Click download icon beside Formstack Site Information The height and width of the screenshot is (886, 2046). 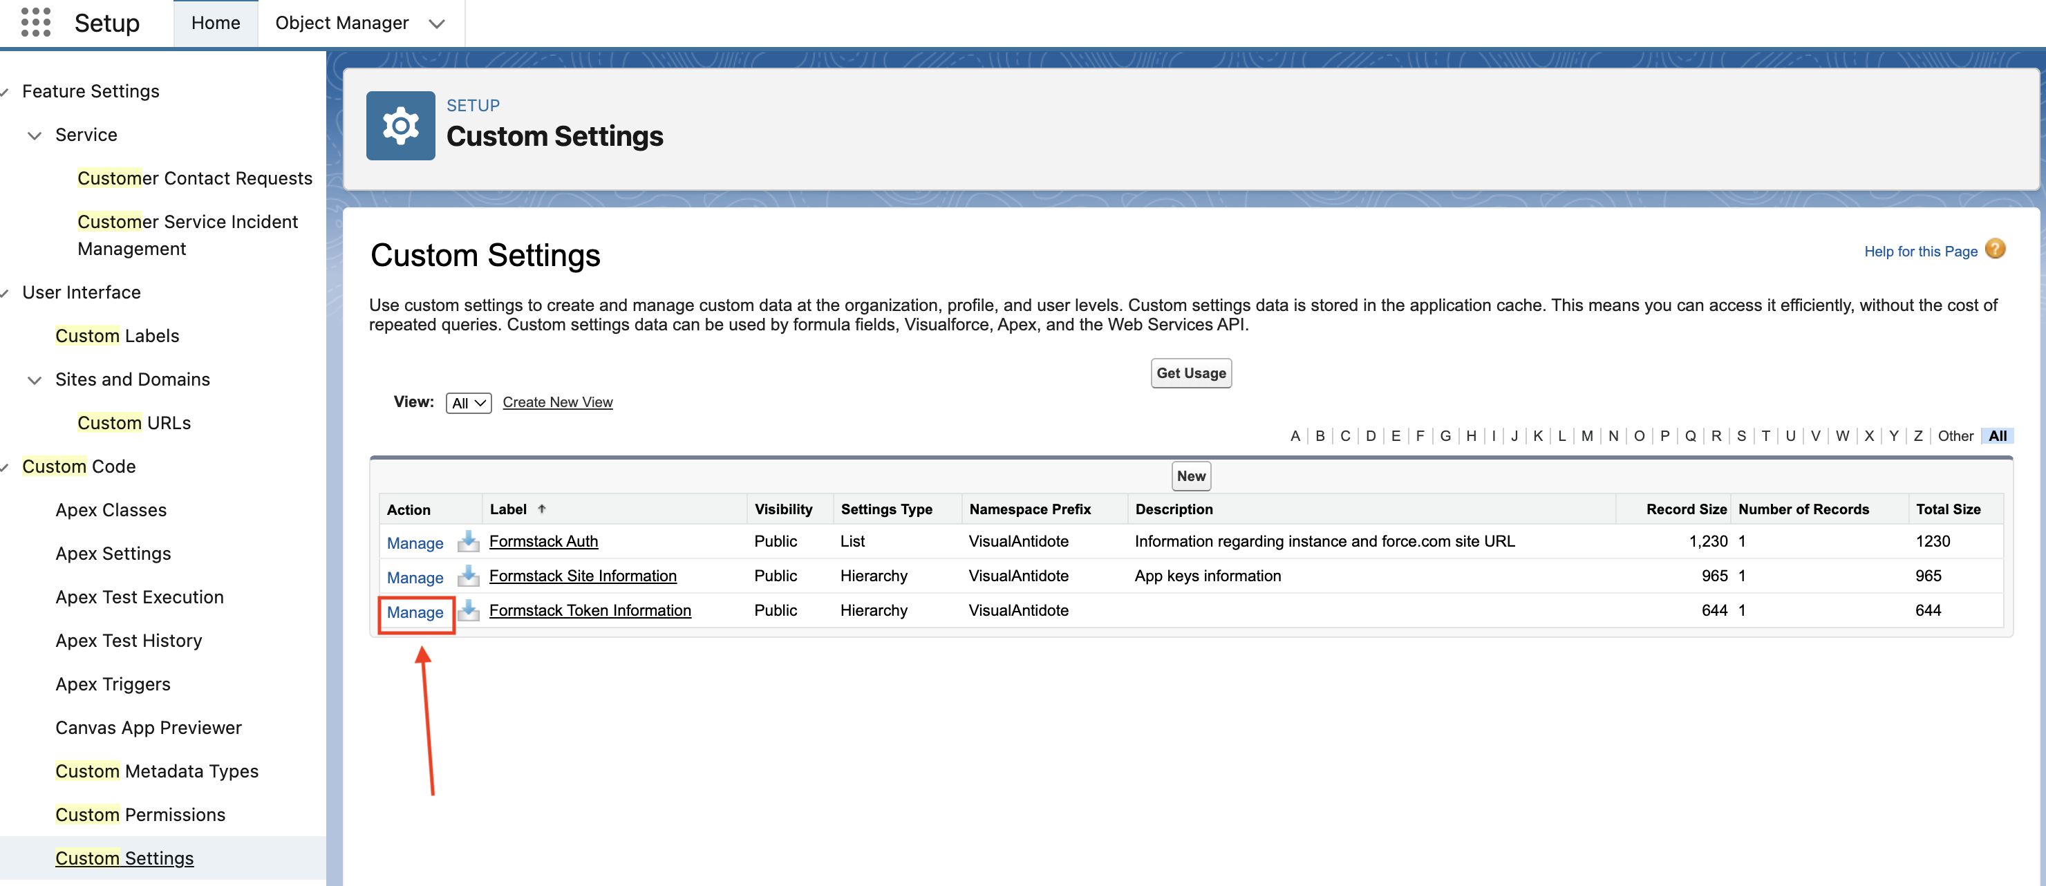tap(469, 576)
